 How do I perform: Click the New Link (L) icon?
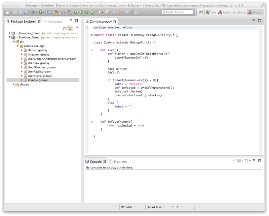pyautogui.click(x=81, y=12)
